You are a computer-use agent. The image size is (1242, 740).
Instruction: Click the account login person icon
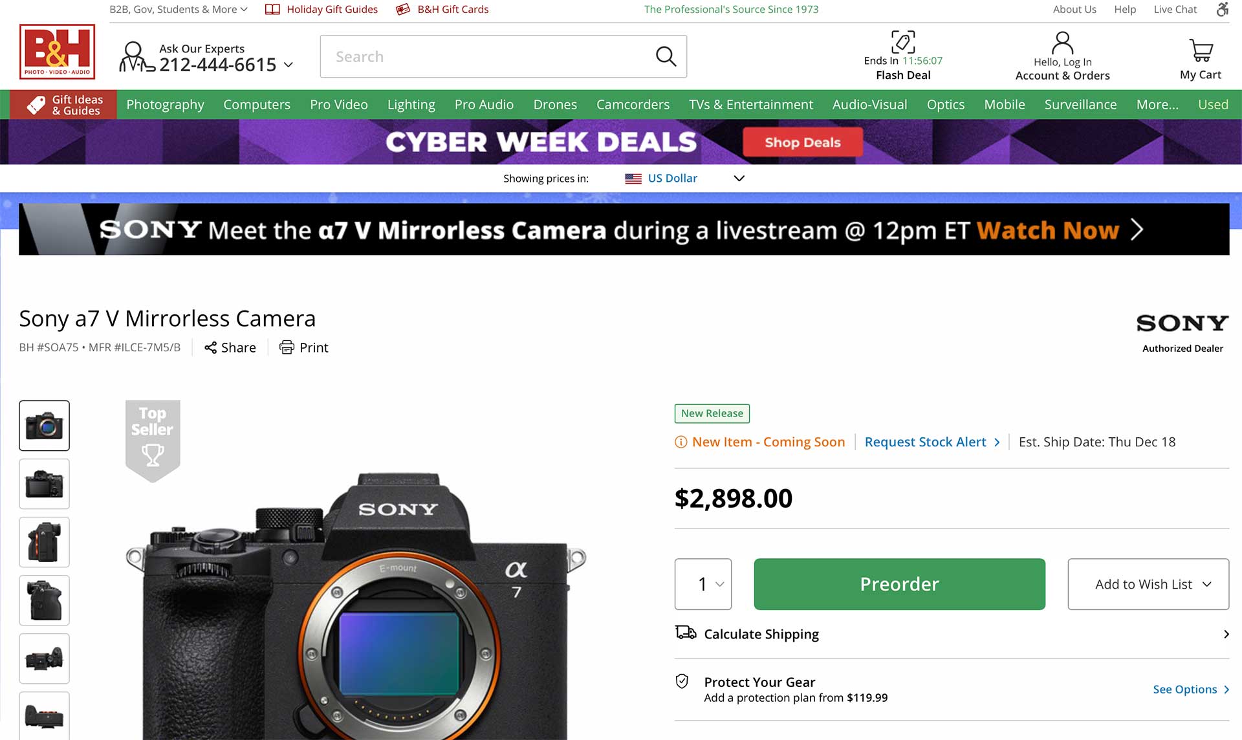(1062, 43)
